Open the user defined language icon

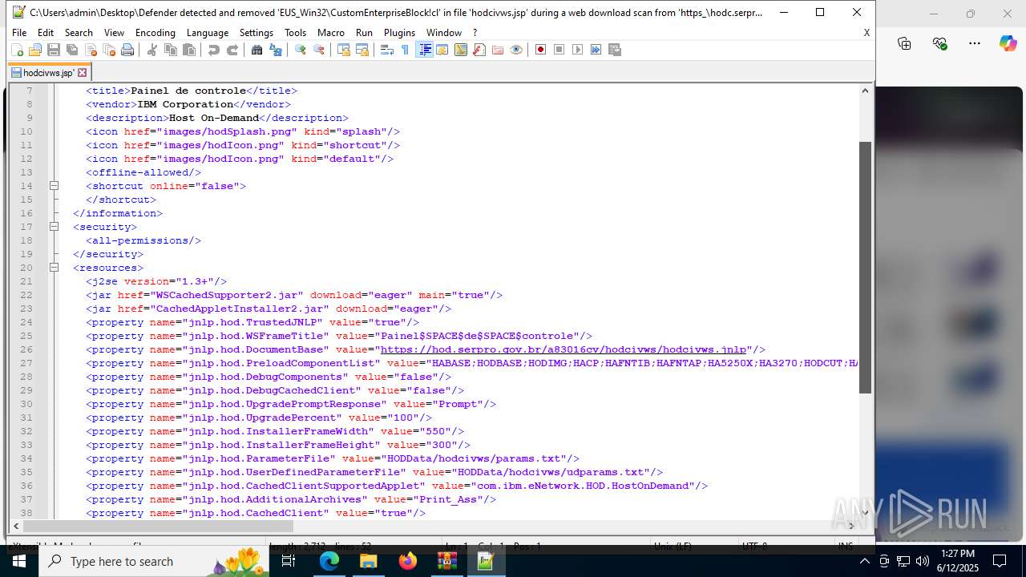[442, 50]
